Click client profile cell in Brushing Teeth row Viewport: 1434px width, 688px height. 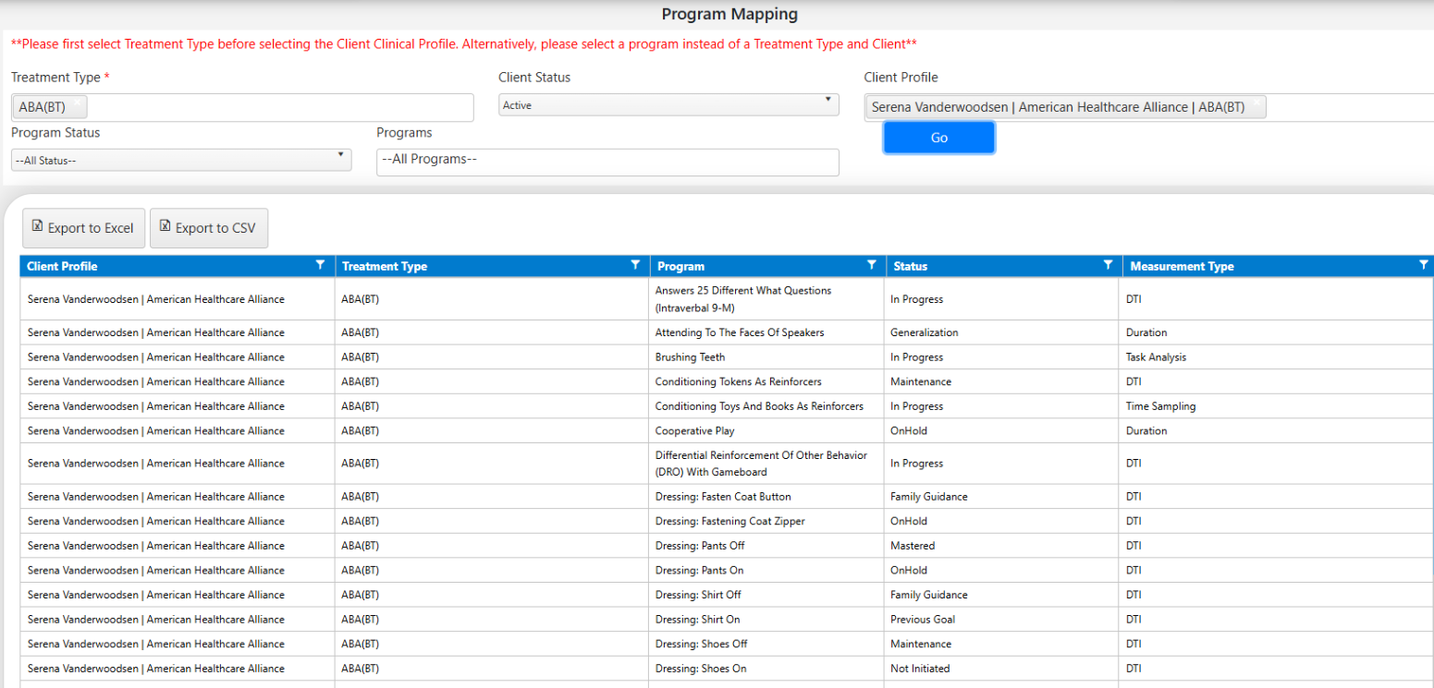[x=178, y=357]
